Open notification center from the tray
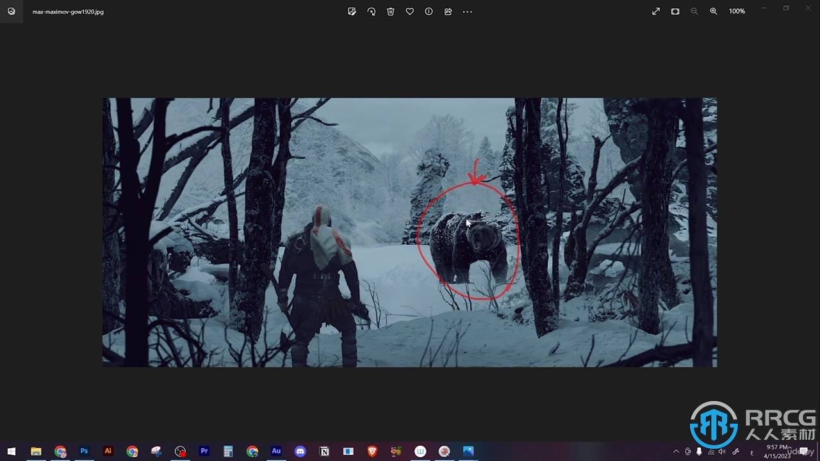 [803, 451]
